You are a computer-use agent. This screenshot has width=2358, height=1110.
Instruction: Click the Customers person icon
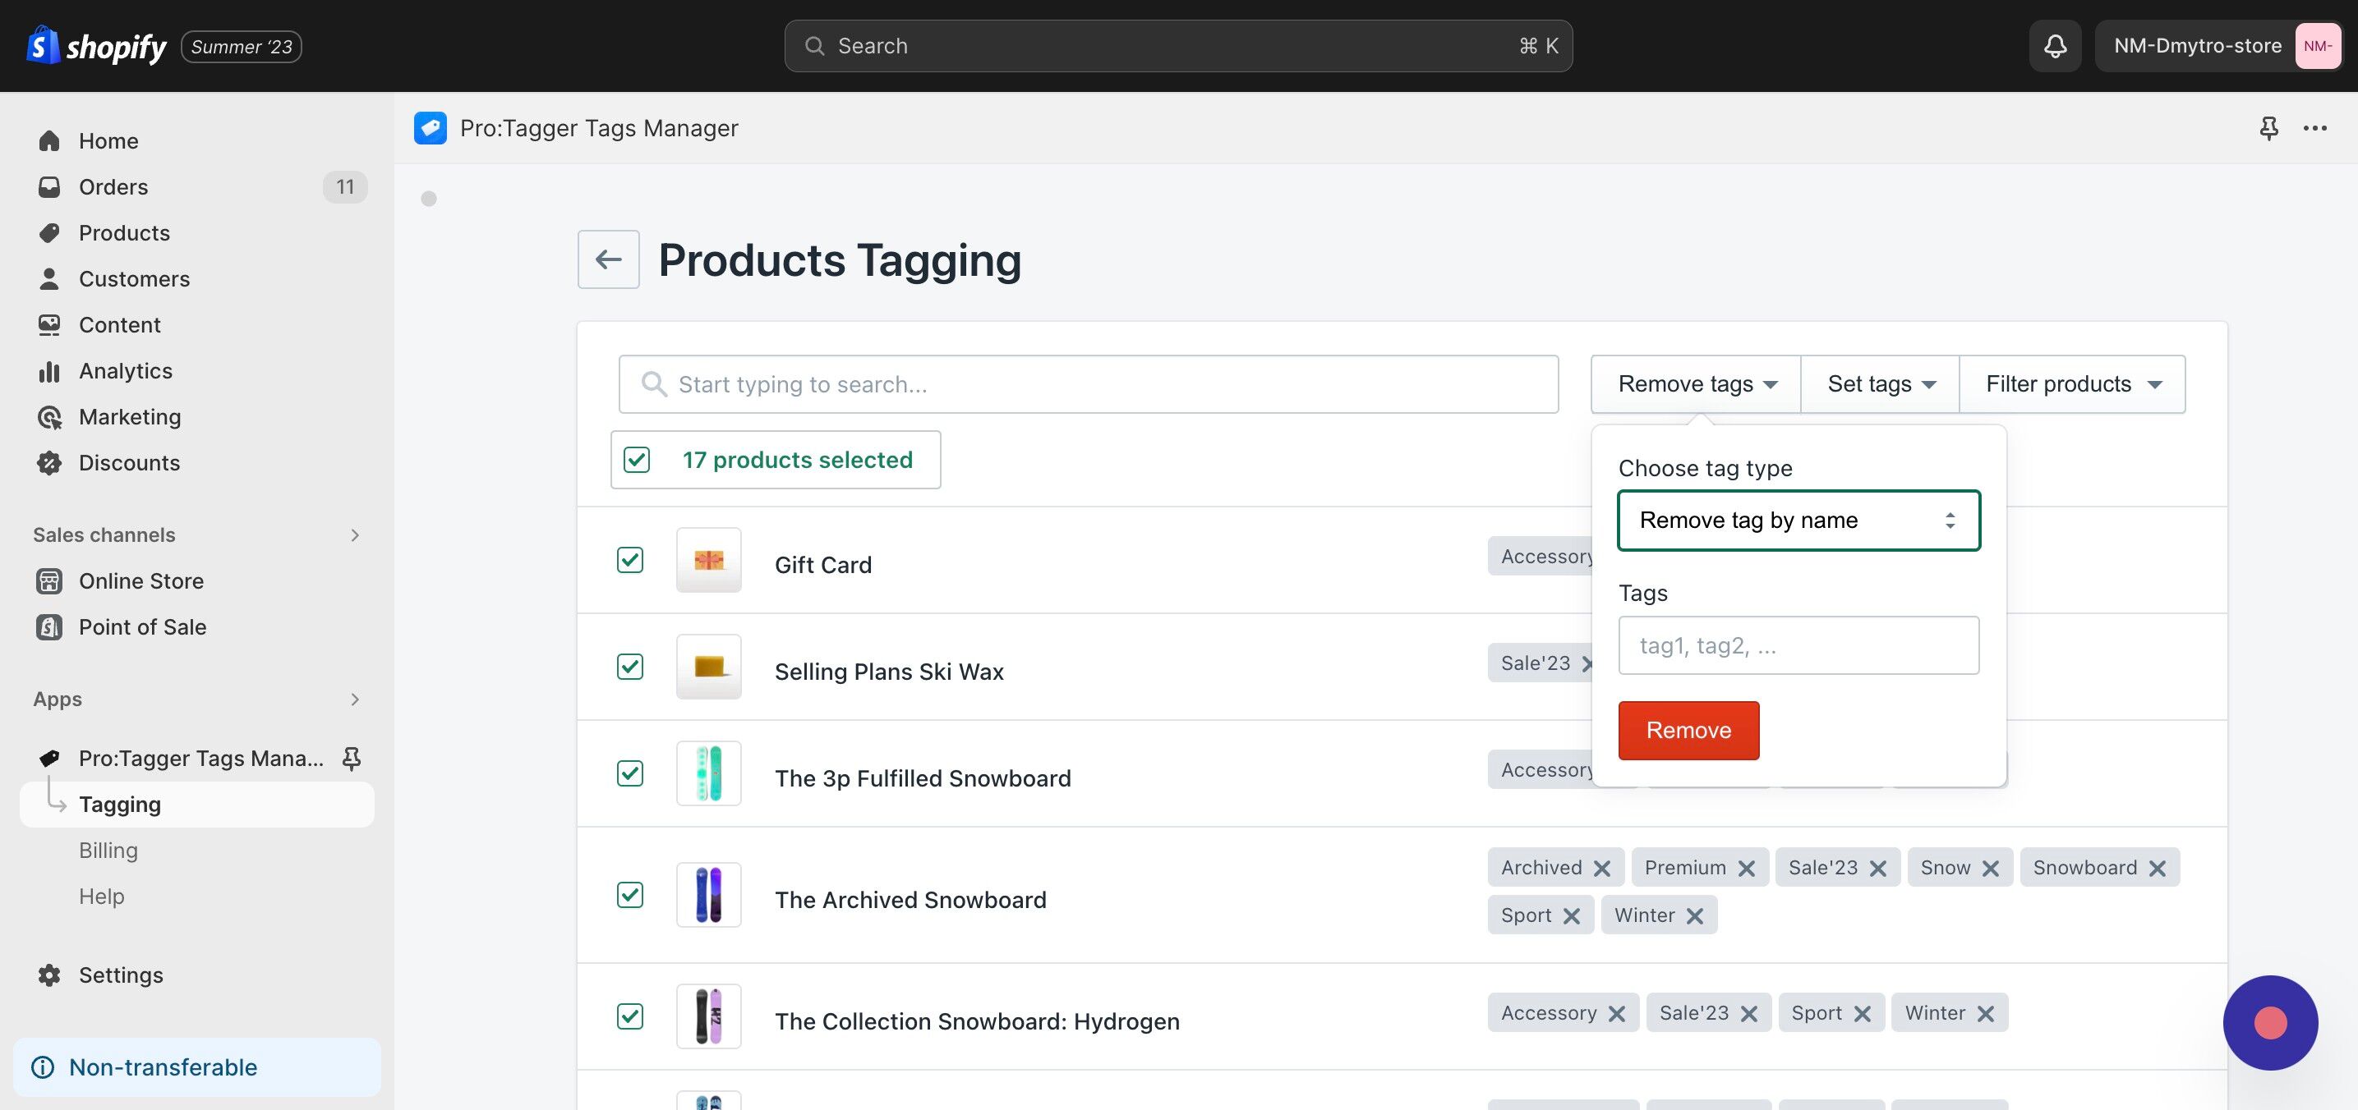coord(49,279)
